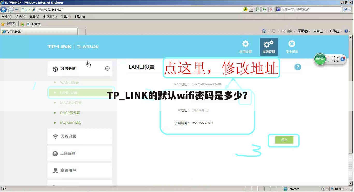
Task: Expand 无线设置 wireless section
Action: [80, 136]
